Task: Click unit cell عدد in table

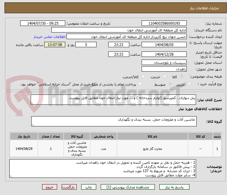Action: pos(103,149)
